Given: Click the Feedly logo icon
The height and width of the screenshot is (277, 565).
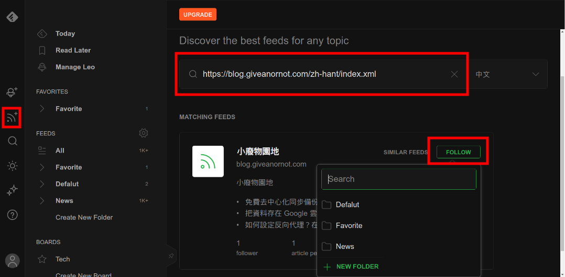Looking at the screenshot, I should coord(12,17).
